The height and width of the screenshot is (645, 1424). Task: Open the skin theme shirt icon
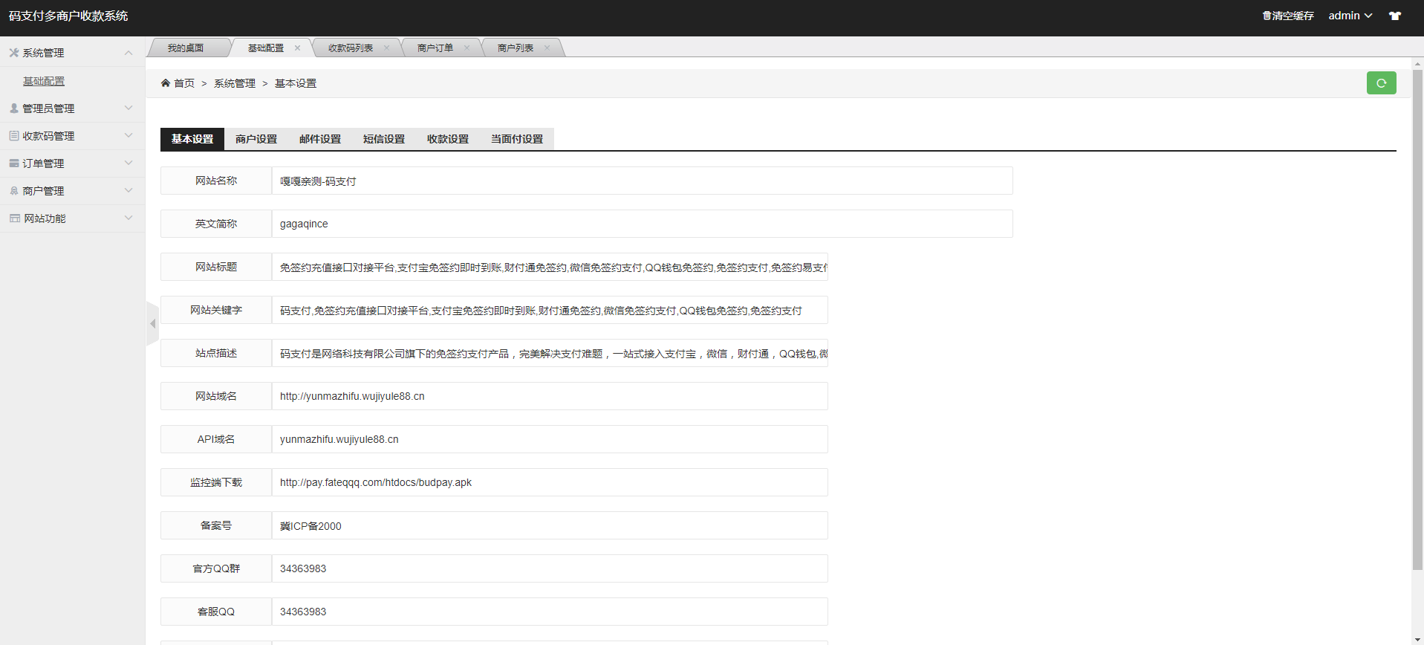click(x=1395, y=16)
